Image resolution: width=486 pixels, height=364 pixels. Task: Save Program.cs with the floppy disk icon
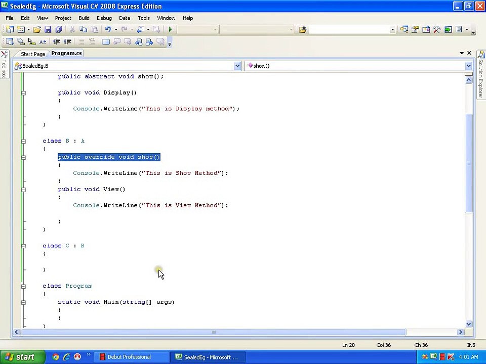[x=48, y=29]
